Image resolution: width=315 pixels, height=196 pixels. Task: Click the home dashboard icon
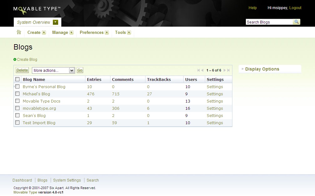[19, 32]
